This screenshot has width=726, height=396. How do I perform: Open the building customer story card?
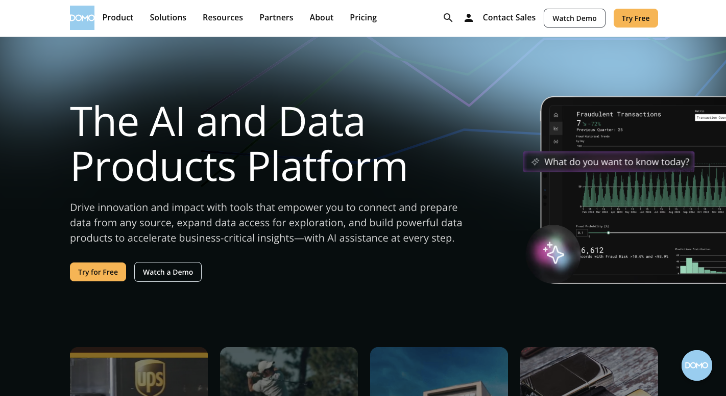coord(439,372)
